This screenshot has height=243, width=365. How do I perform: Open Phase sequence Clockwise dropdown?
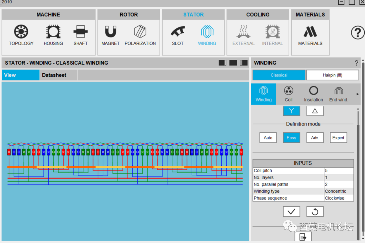click(339, 198)
